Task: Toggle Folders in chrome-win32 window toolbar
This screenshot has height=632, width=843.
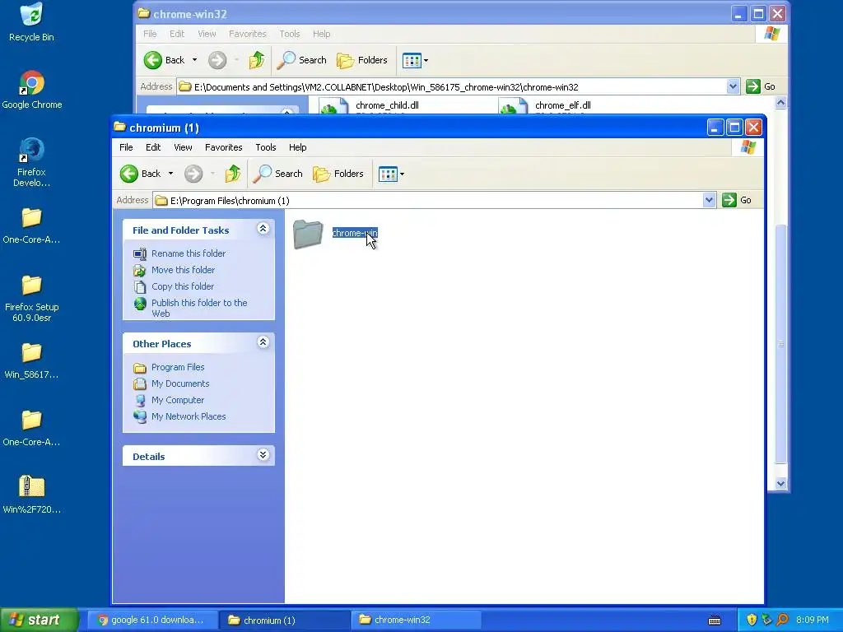Action: (x=362, y=60)
